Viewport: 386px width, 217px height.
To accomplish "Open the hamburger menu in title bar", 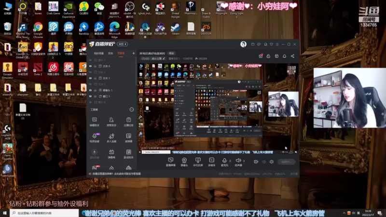I will (277, 44).
